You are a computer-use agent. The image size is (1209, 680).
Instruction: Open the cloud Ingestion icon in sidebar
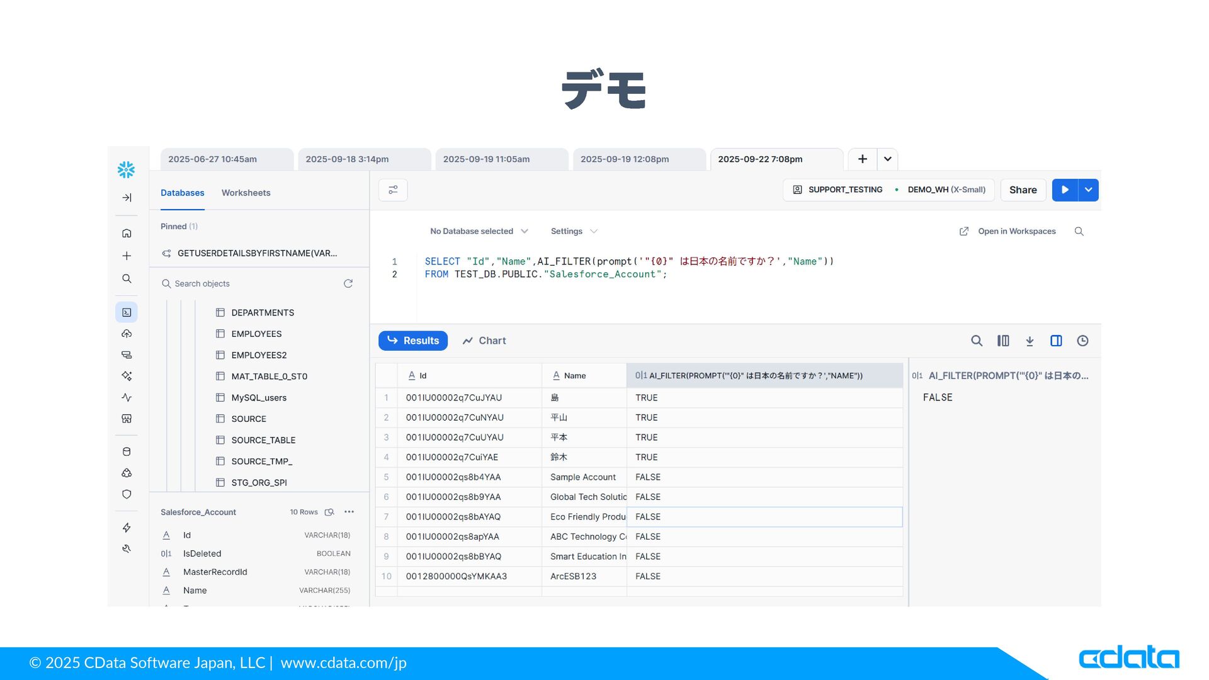pyautogui.click(x=127, y=334)
